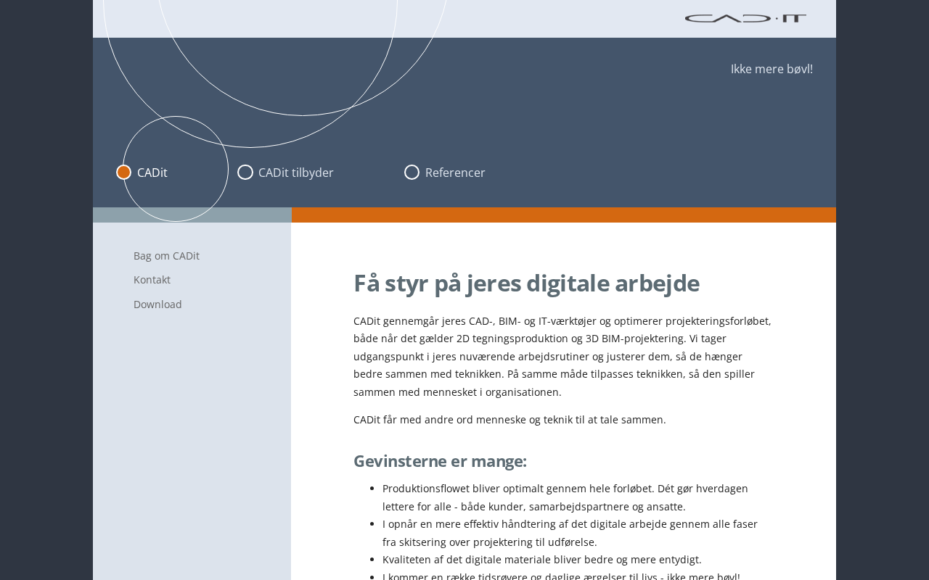This screenshot has height=580, width=929.
Task: Click the bullet 'Kvaliteten af det digitale materiale'
Action: [x=542, y=560]
